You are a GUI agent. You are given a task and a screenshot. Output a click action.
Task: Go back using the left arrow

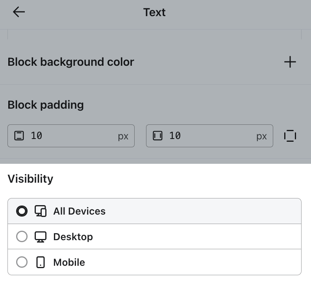tap(19, 12)
